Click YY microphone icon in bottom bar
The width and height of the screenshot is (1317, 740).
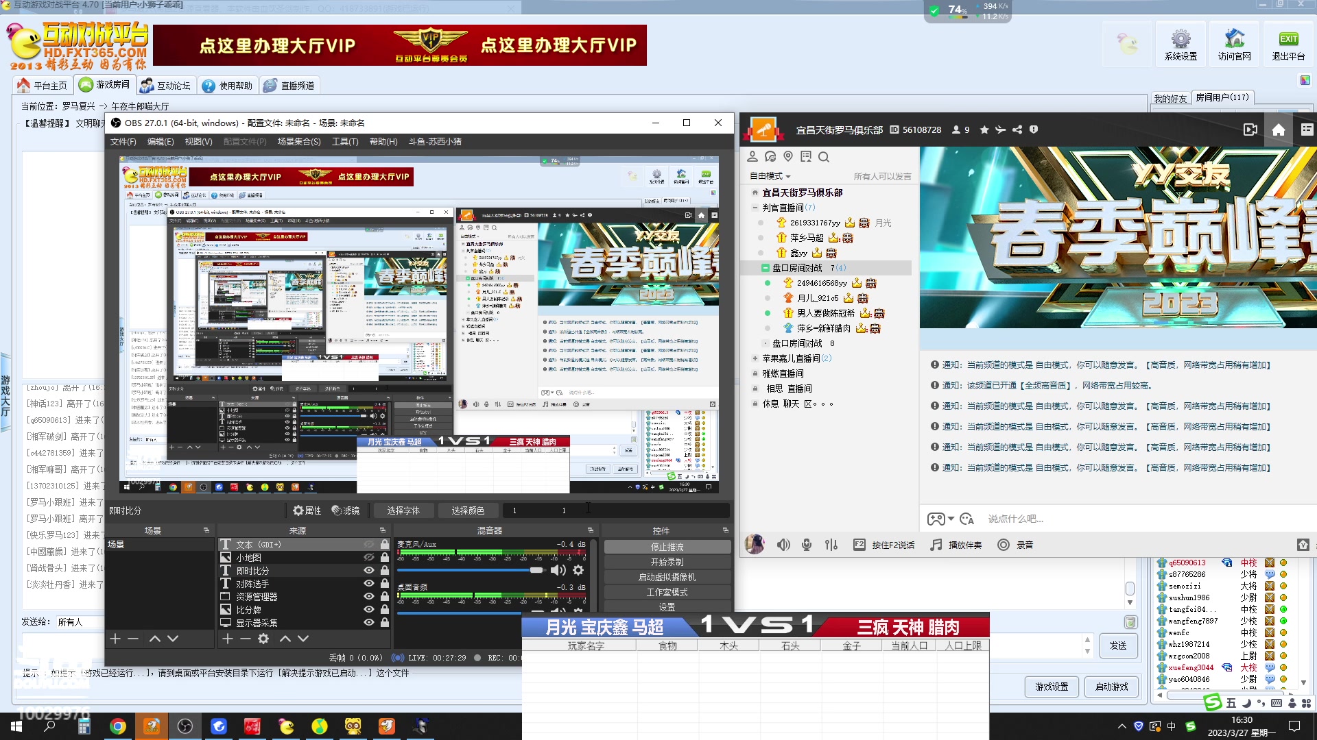pos(807,545)
